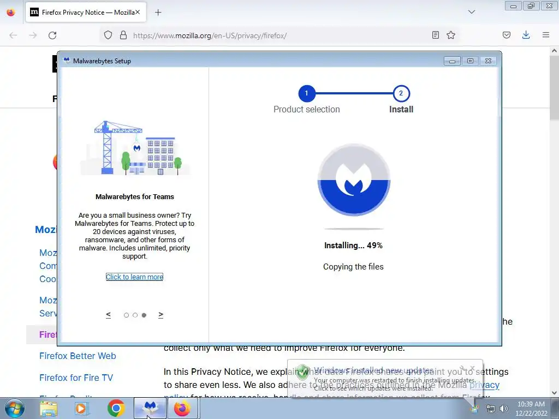Screen dimensions: 559x419
Task: Close the Firefox Privacy Notice tab
Action: click(x=138, y=12)
